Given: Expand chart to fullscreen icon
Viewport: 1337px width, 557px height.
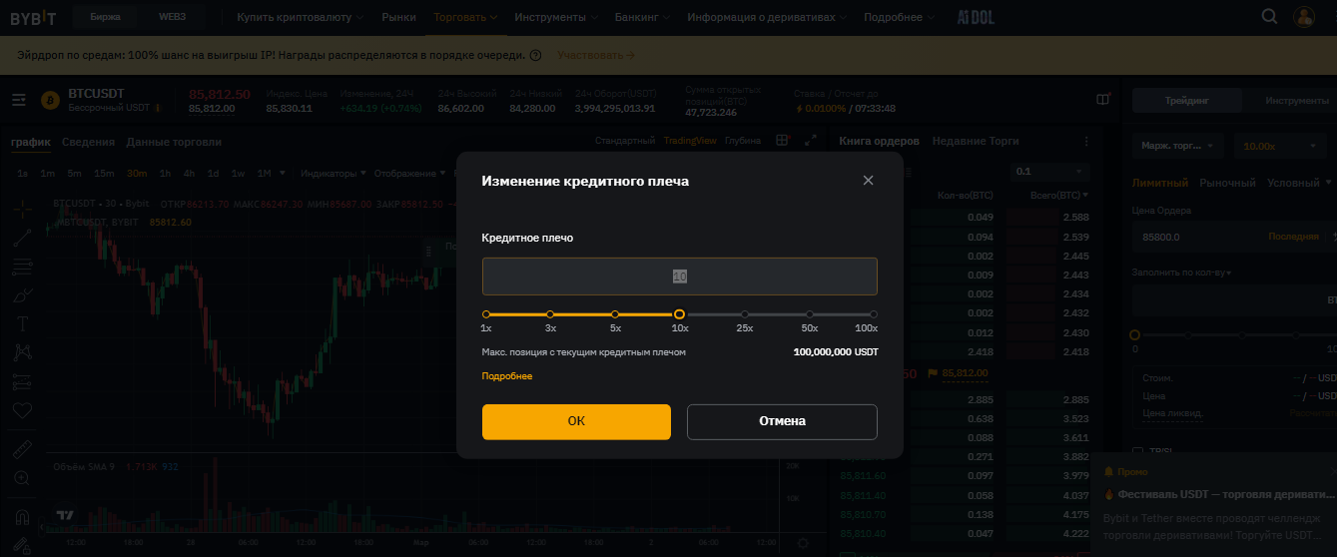Looking at the screenshot, I should tap(811, 141).
